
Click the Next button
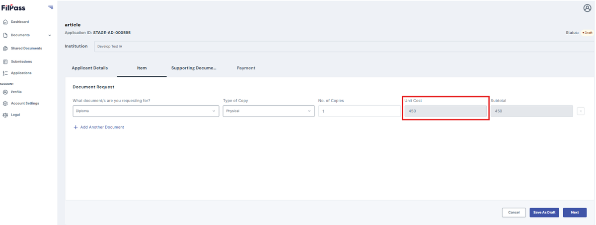click(x=575, y=212)
